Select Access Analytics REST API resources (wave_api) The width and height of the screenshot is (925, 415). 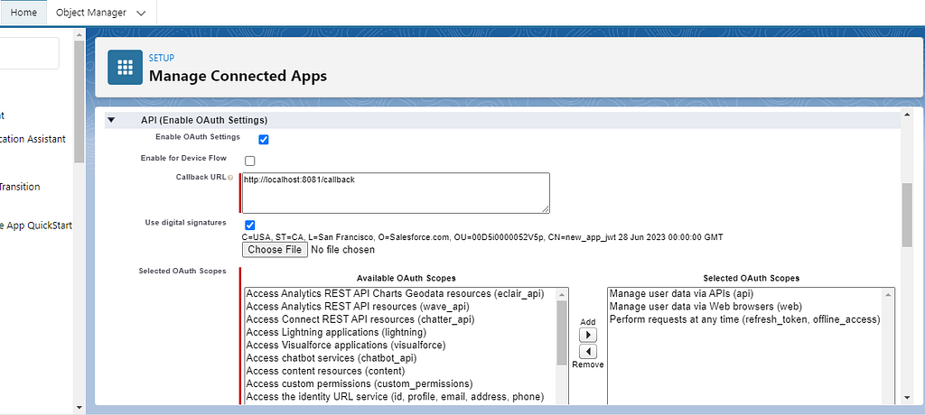[x=358, y=306]
